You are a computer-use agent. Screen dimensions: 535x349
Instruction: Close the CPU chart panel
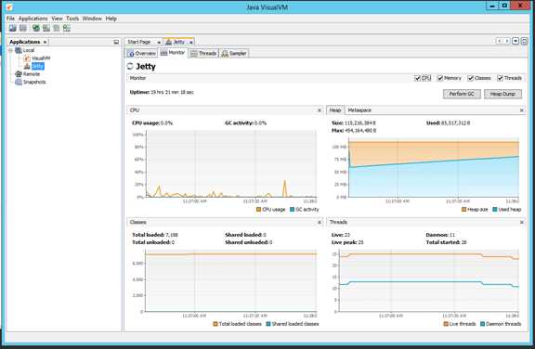pos(320,110)
